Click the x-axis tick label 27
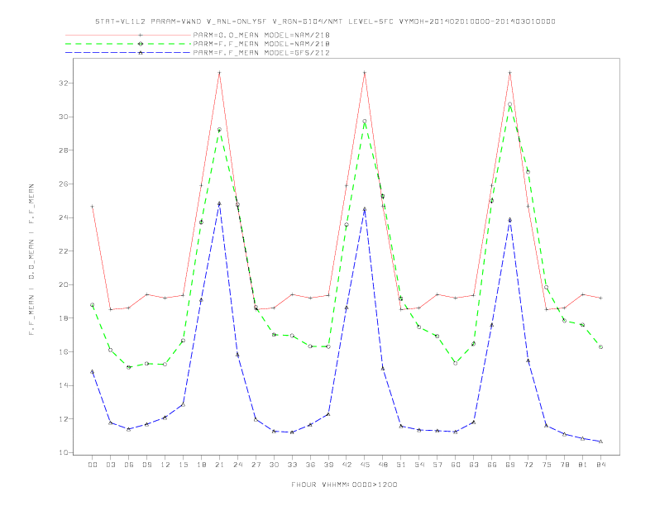Screen dimensions: 655x506 coord(256,465)
